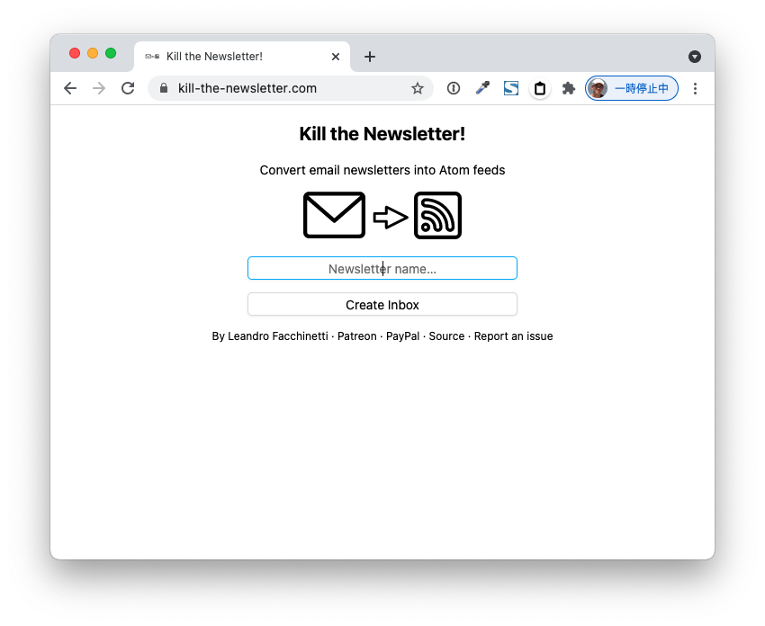Open the blue S extension
The height and width of the screenshot is (626, 765).
[511, 88]
